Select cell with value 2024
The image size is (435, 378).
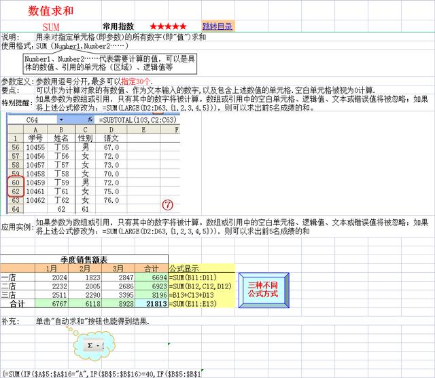click(52, 278)
